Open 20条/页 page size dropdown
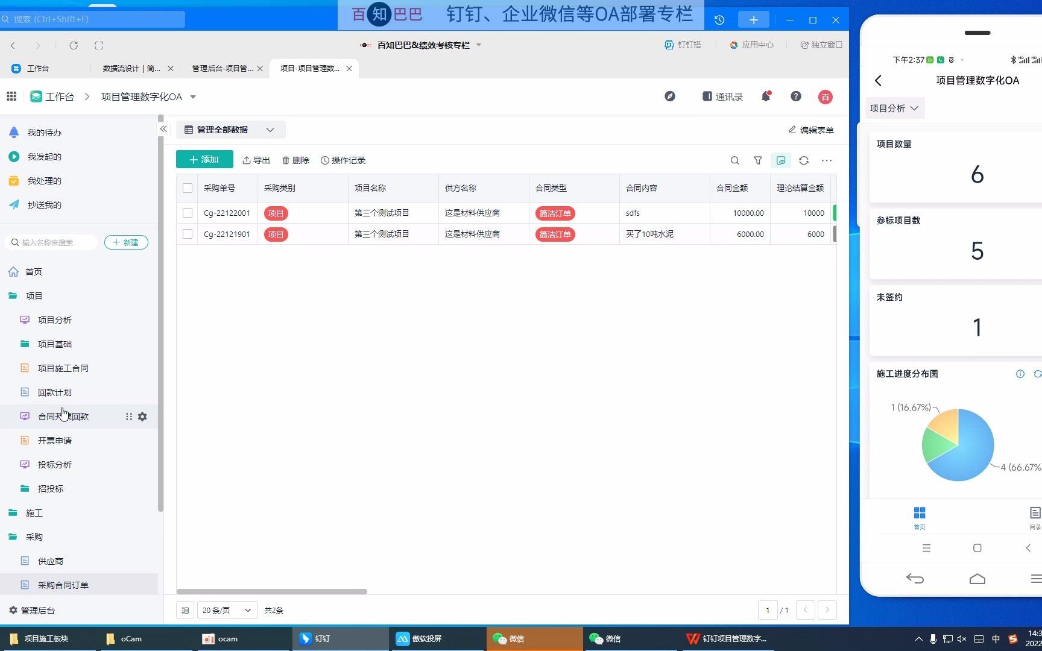The image size is (1042, 651). pos(227,610)
